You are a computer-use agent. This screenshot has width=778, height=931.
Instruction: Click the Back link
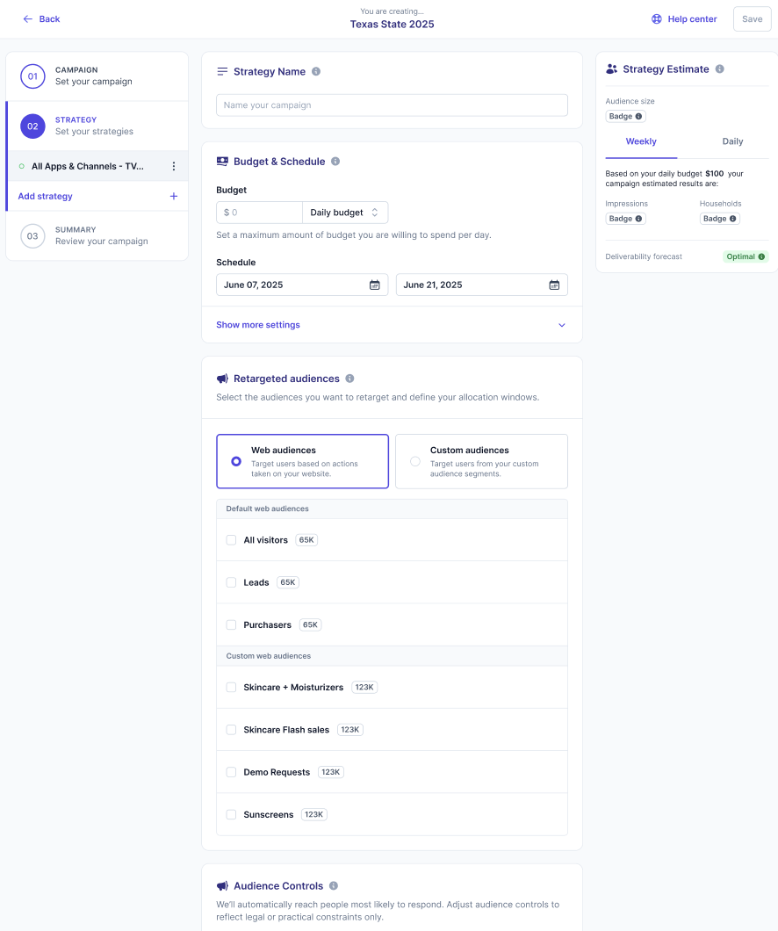[41, 19]
